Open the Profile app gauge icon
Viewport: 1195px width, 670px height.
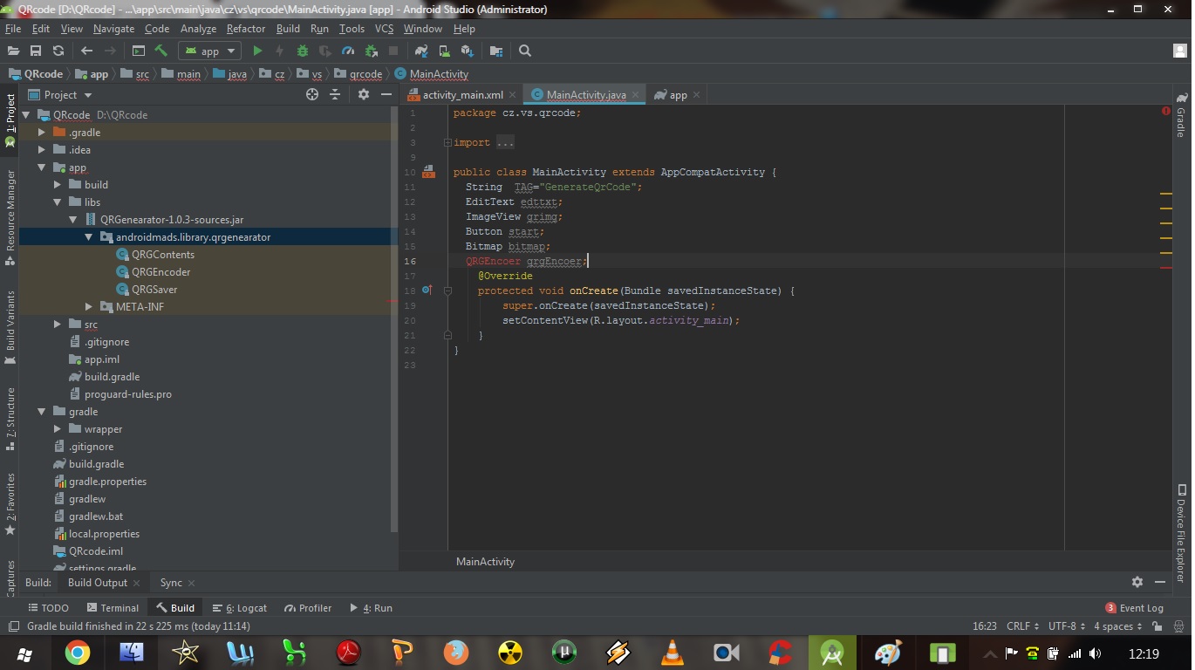pos(348,51)
